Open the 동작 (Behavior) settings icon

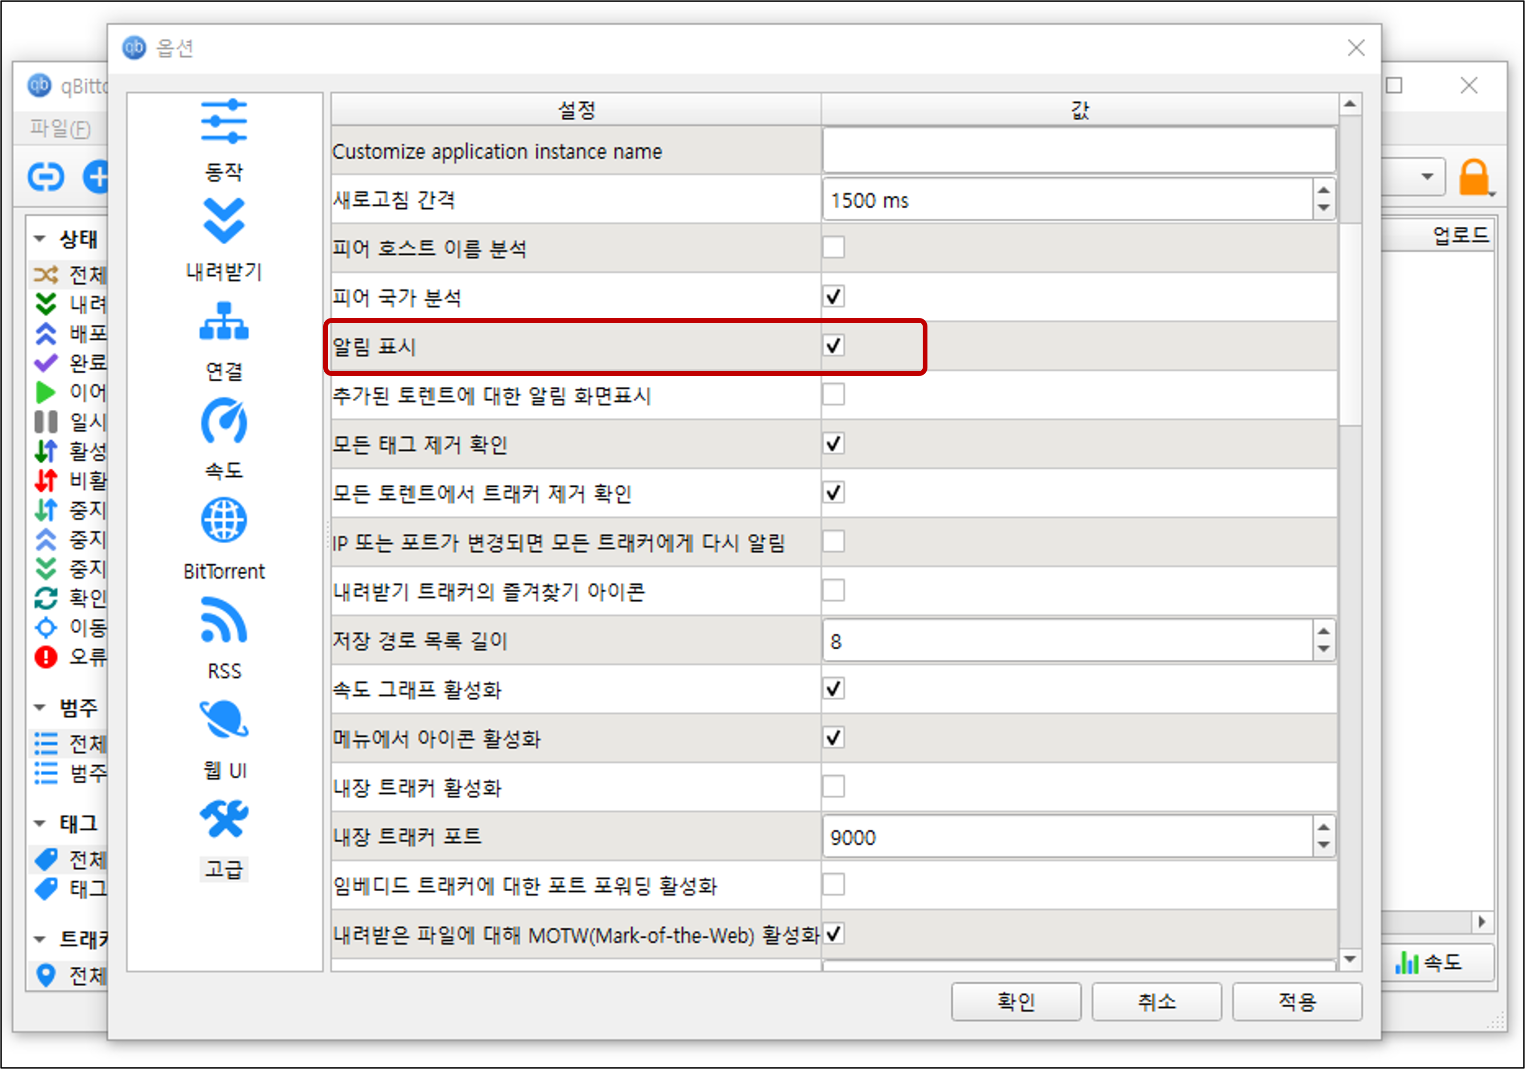tap(224, 123)
